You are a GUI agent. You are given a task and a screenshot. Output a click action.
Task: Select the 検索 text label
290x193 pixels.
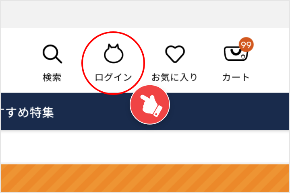[52, 77]
